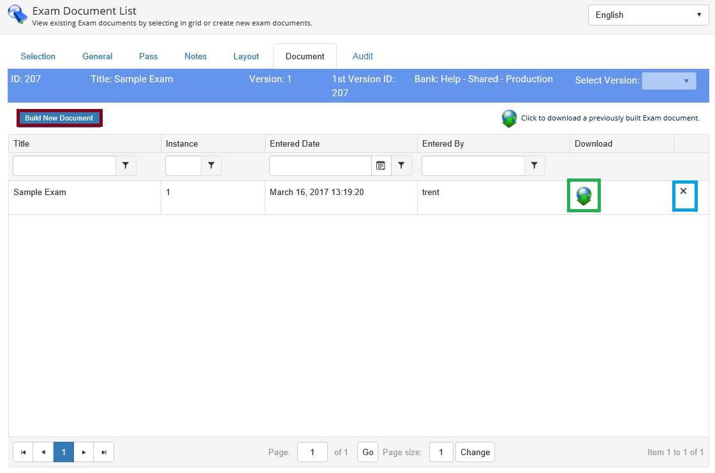
Task: Go to last page of grid
Action: [104, 452]
